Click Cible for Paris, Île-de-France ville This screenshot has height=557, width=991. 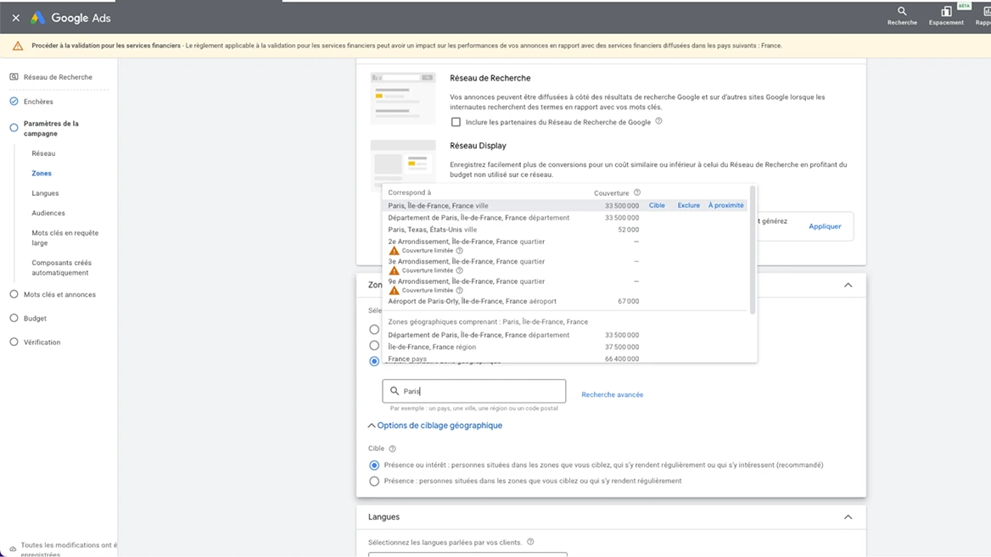pyautogui.click(x=657, y=205)
